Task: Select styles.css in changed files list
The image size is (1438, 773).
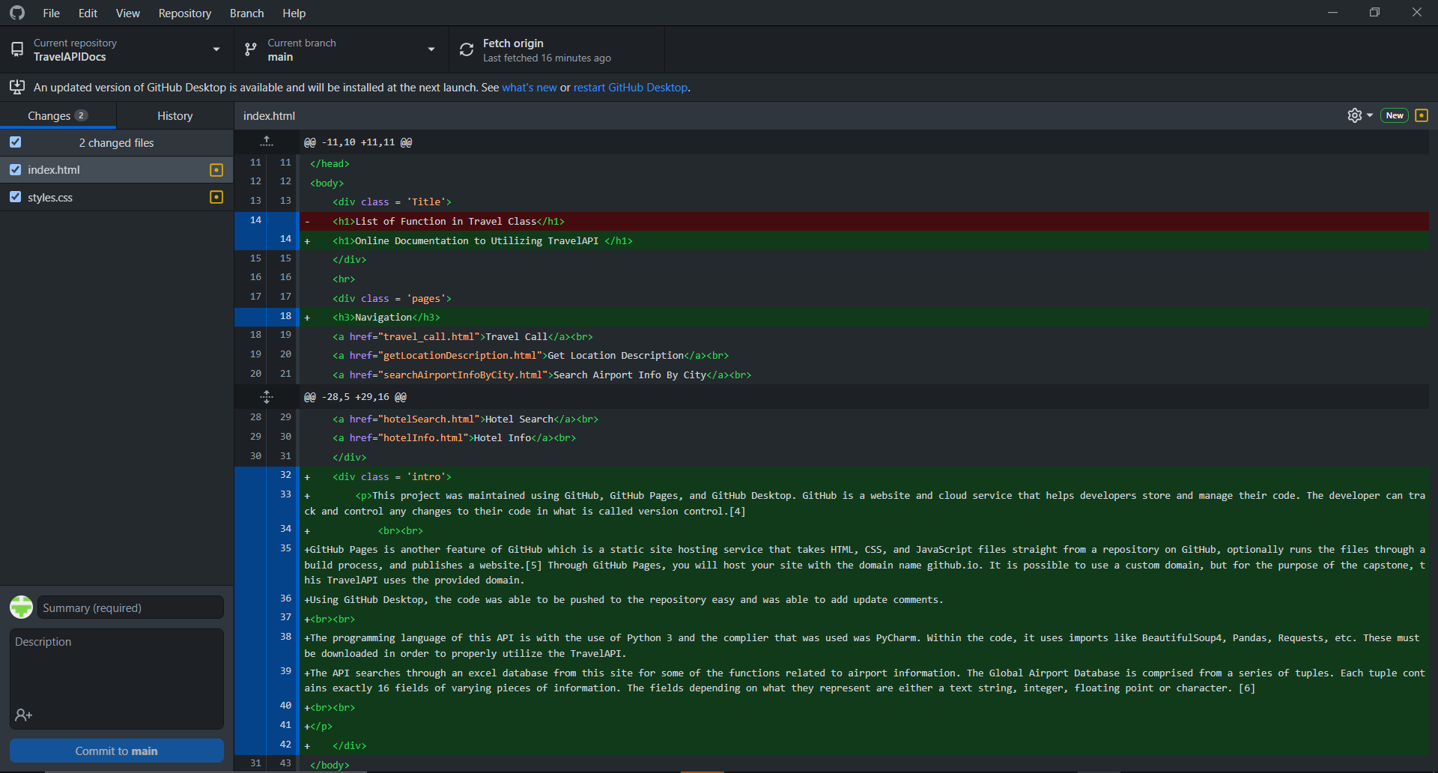Action: pos(117,197)
